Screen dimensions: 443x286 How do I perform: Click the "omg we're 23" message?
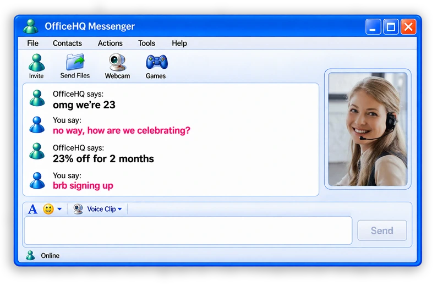point(84,105)
